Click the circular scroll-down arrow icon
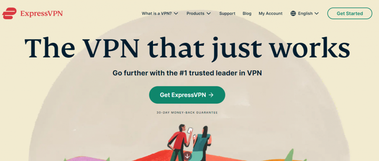Image resolution: width=379 pixels, height=161 pixels. click(187, 156)
